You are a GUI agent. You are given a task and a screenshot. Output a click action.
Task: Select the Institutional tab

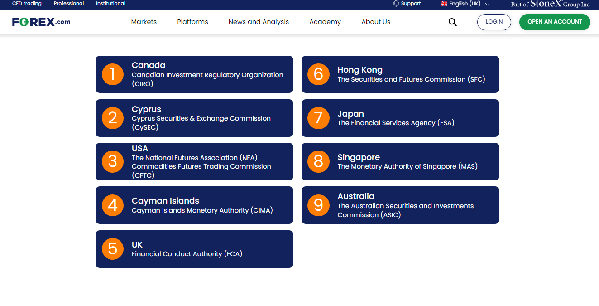coord(110,4)
